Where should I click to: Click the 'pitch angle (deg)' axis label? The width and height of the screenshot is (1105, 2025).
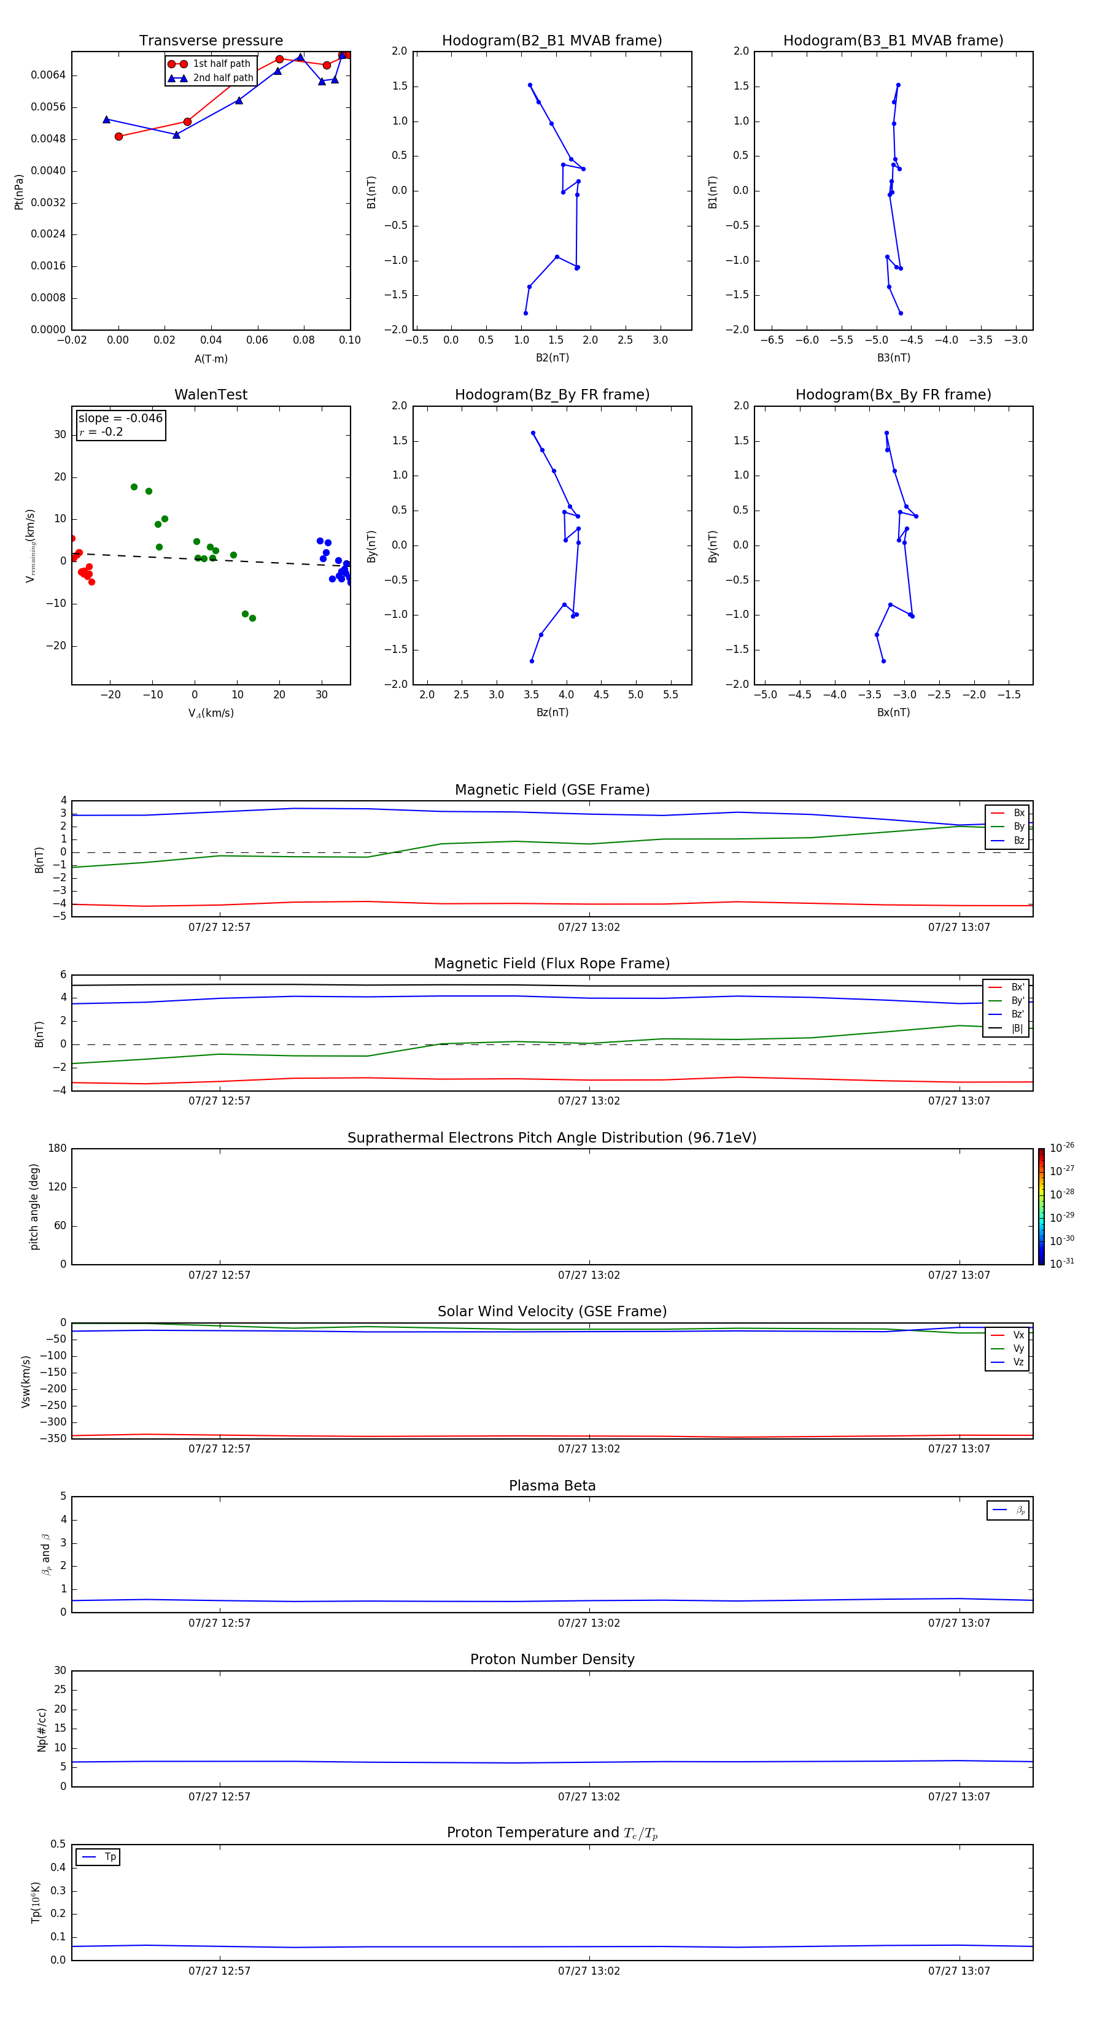tap(34, 1206)
